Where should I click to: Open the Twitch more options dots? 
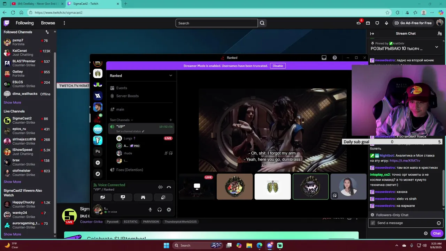64,23
